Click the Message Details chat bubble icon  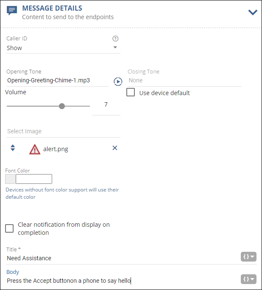point(12,11)
